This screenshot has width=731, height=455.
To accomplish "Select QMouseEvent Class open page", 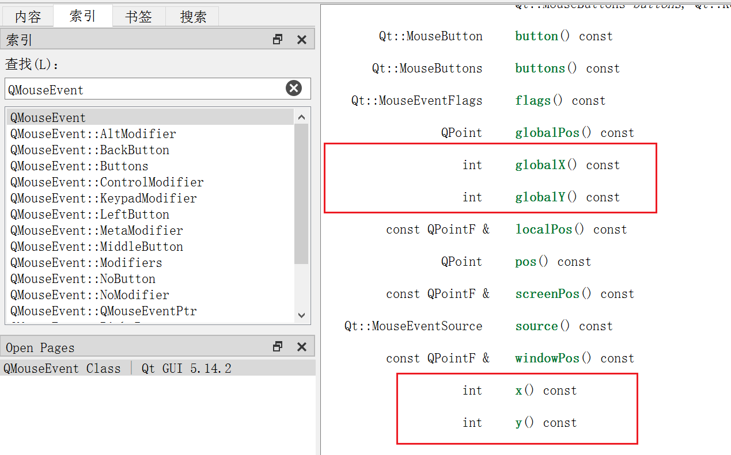I will pyautogui.click(x=158, y=368).
